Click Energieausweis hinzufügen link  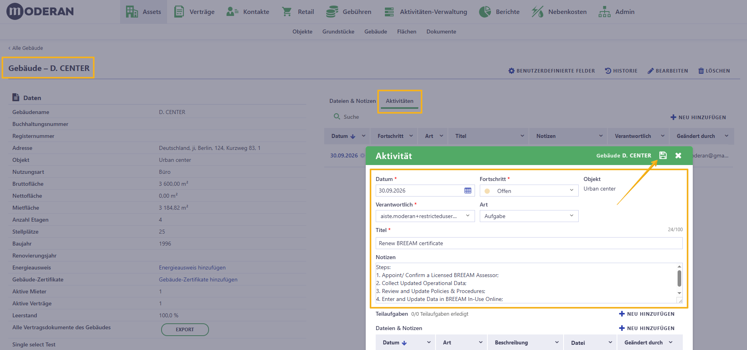(192, 267)
